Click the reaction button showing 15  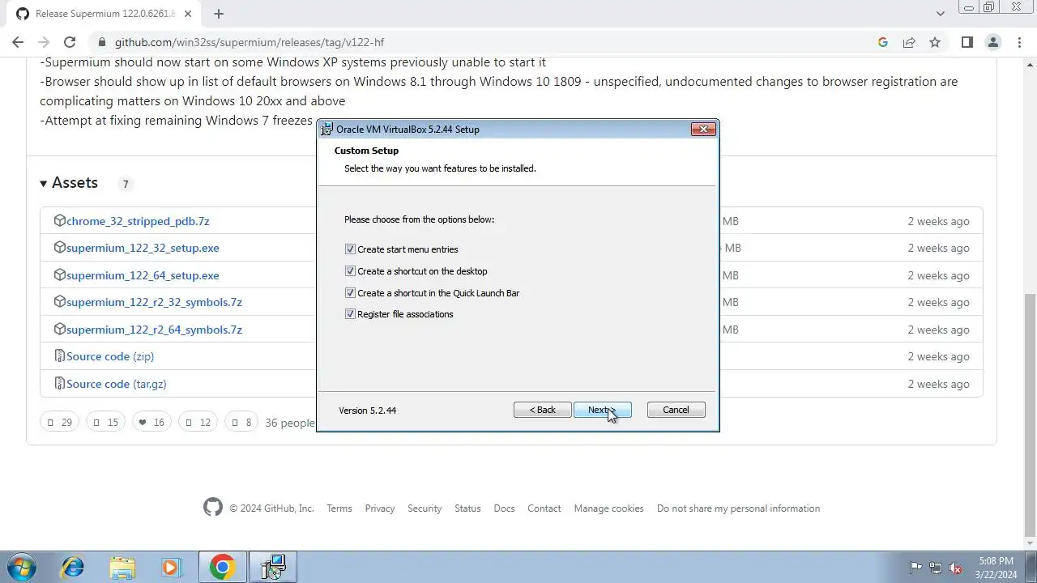coord(105,422)
